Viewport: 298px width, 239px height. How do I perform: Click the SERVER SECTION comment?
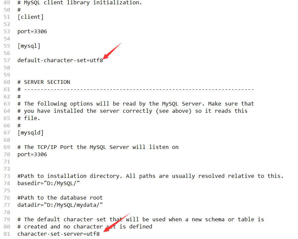click(x=44, y=82)
